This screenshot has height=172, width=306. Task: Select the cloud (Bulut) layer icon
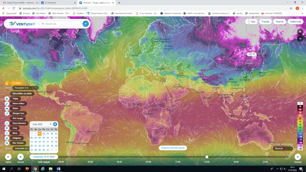[7, 108]
